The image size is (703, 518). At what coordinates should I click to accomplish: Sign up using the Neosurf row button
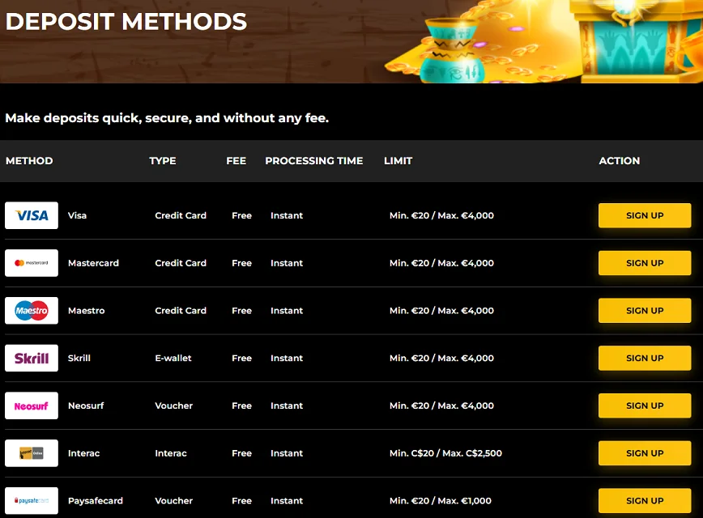pyautogui.click(x=645, y=405)
